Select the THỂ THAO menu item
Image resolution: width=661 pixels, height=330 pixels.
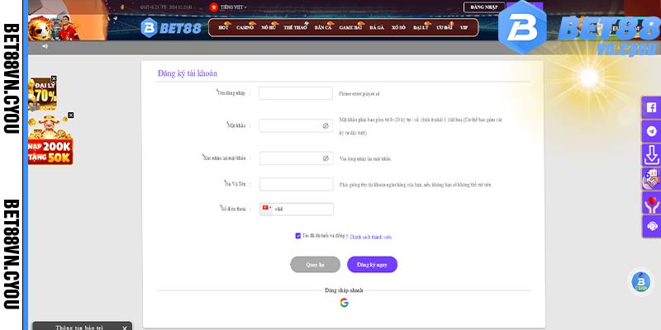pyautogui.click(x=295, y=27)
